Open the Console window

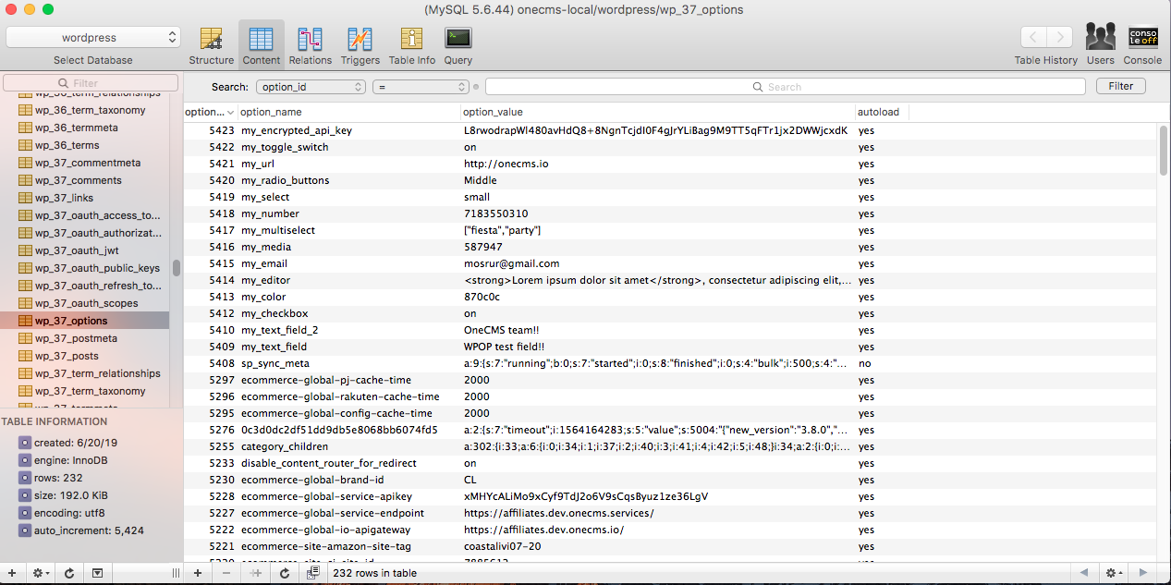[1142, 45]
